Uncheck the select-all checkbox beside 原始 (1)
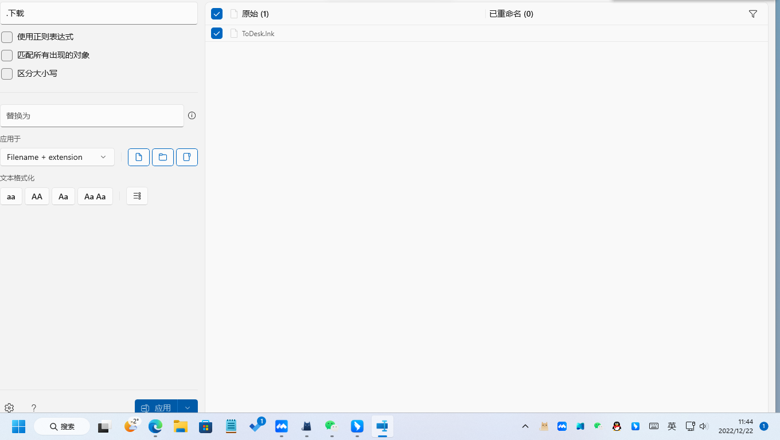 (217, 14)
